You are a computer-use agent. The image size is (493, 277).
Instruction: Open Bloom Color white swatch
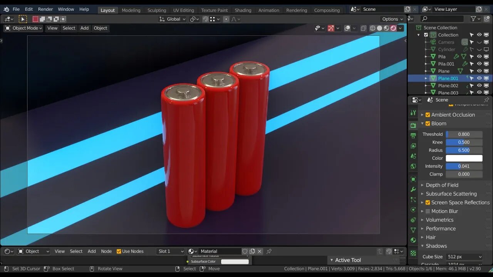click(x=464, y=158)
